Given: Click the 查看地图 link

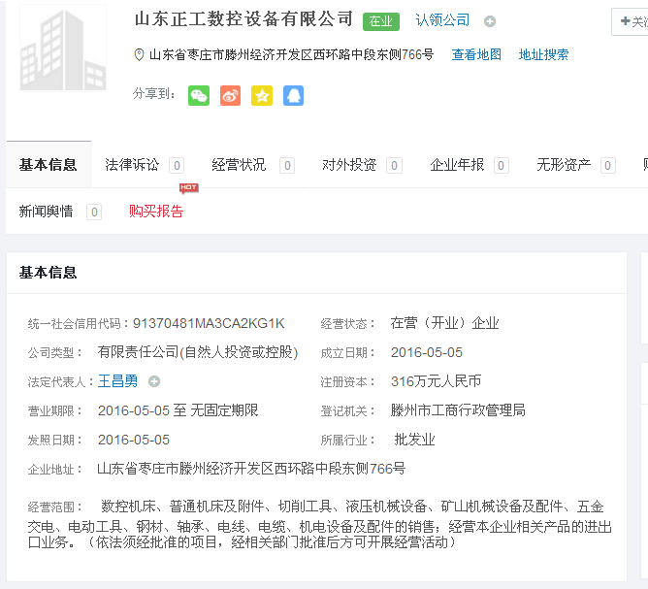Looking at the screenshot, I should click(476, 55).
